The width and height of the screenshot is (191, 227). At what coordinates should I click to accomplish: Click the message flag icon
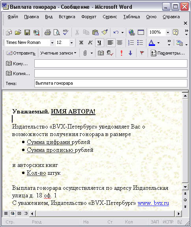142,53
